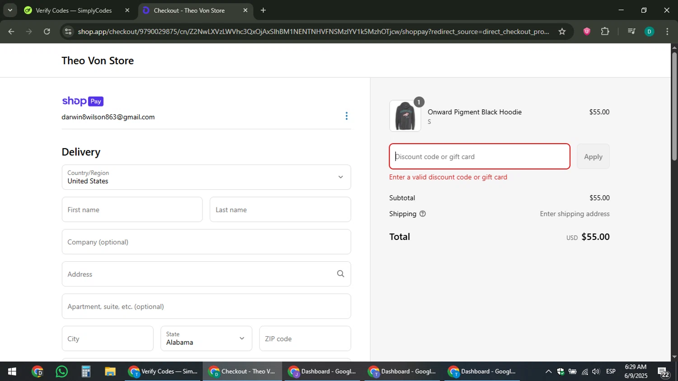Switch to Verify Codes taskbar window
This screenshot has width=678, height=381.
tap(163, 372)
